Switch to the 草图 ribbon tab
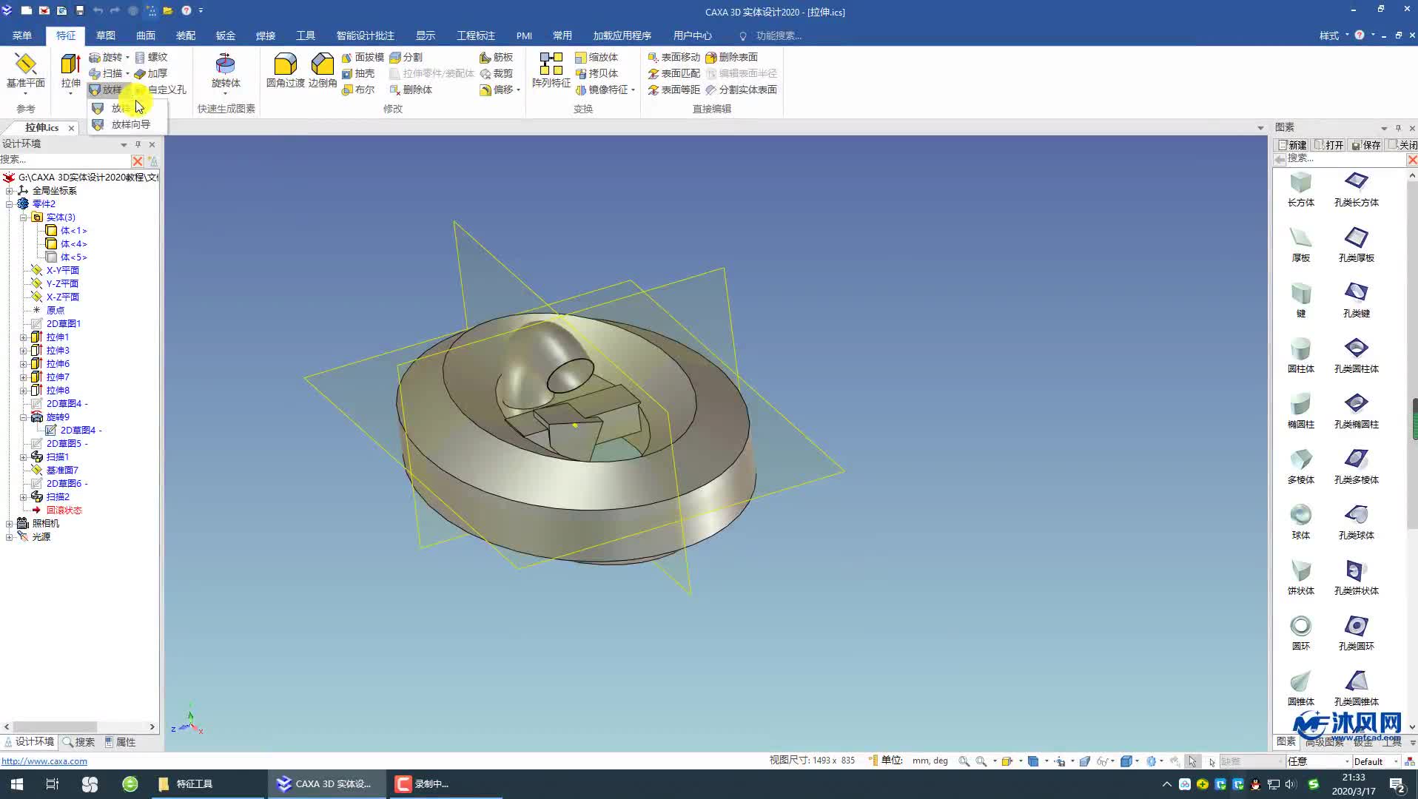The width and height of the screenshot is (1418, 799). [106, 36]
